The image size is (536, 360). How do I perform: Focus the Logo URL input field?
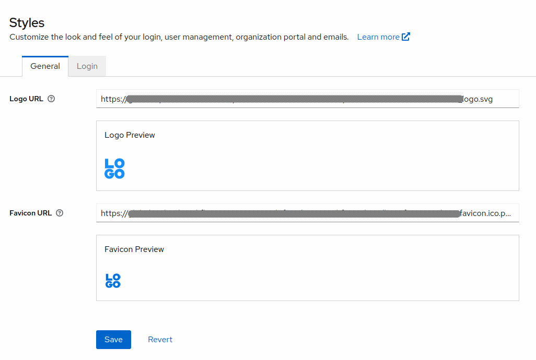(x=307, y=99)
